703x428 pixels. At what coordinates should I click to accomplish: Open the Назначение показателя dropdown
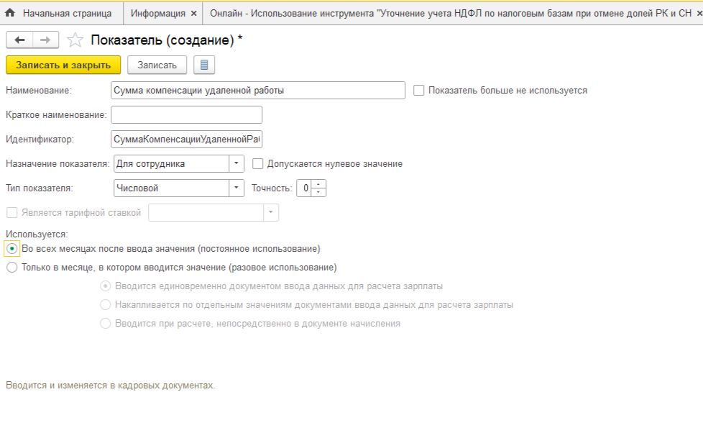coord(236,163)
